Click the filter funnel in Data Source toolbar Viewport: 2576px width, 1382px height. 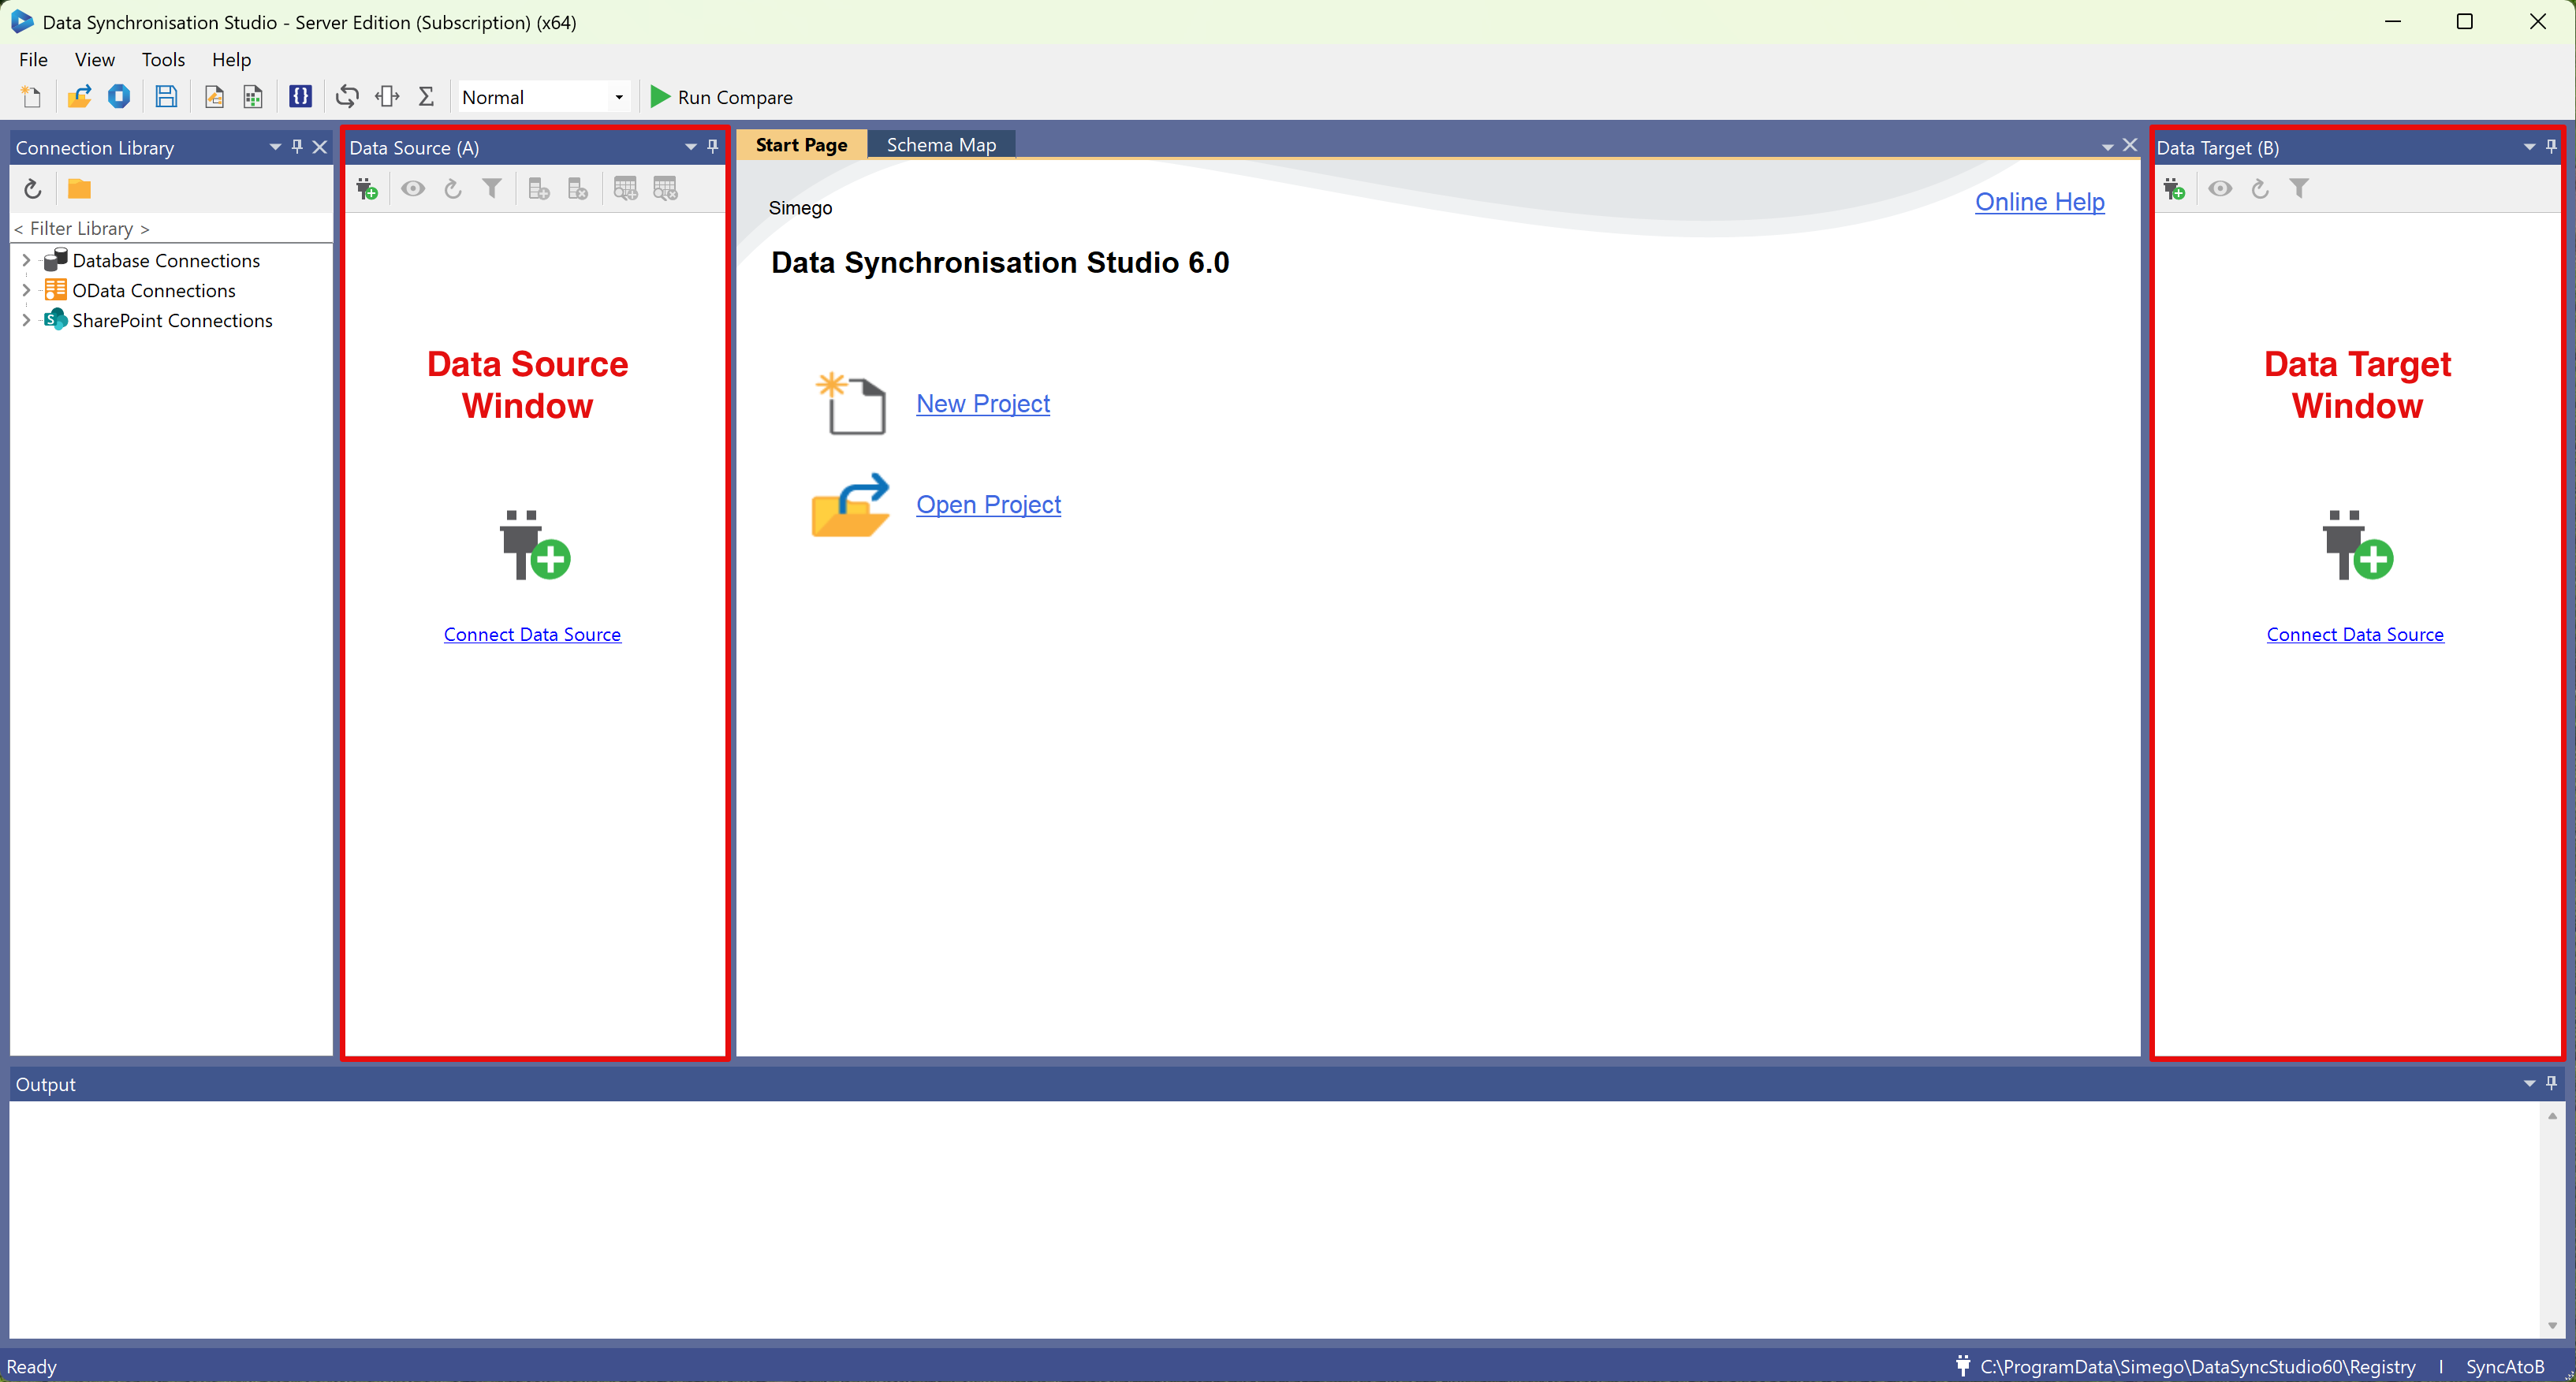pos(492,189)
